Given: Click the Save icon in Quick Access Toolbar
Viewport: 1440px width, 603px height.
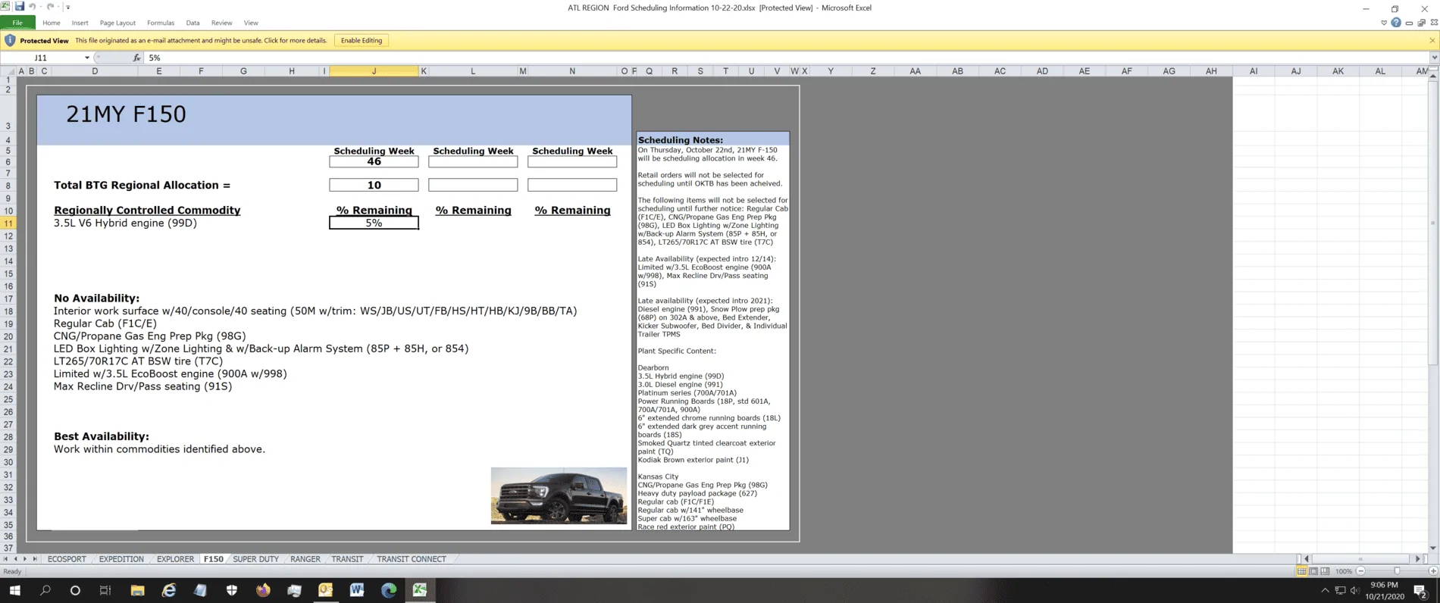Looking at the screenshot, I should (x=20, y=6).
